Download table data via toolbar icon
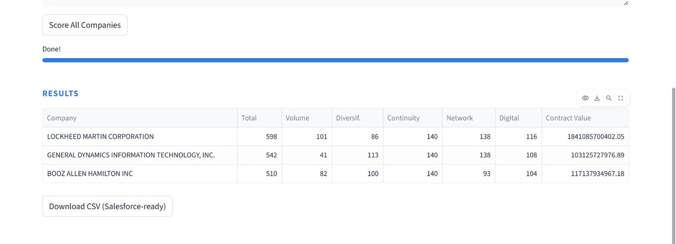This screenshot has width=676, height=244. click(597, 98)
